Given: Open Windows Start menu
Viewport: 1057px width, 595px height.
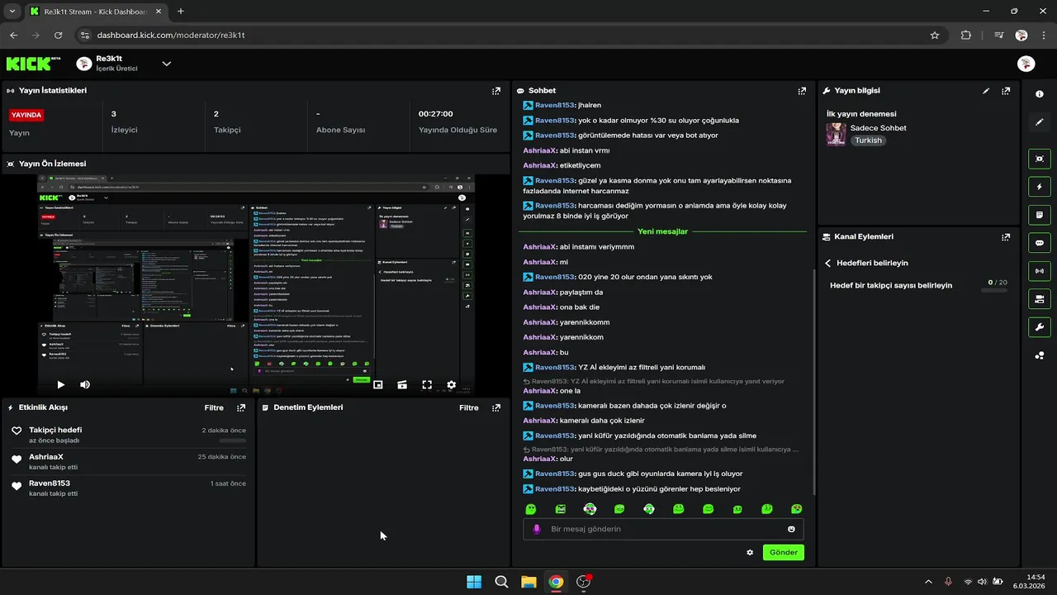Looking at the screenshot, I should pyautogui.click(x=474, y=582).
